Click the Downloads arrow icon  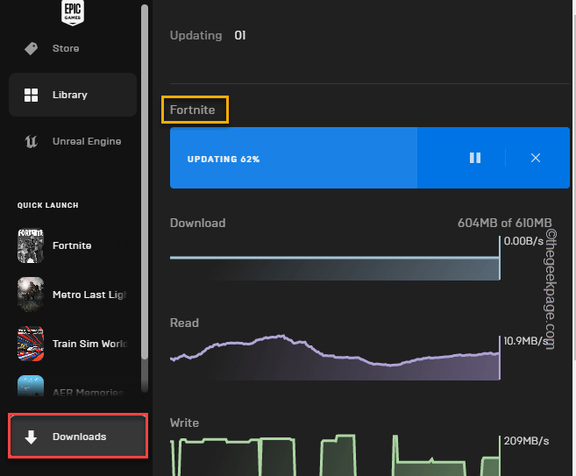[x=31, y=437]
